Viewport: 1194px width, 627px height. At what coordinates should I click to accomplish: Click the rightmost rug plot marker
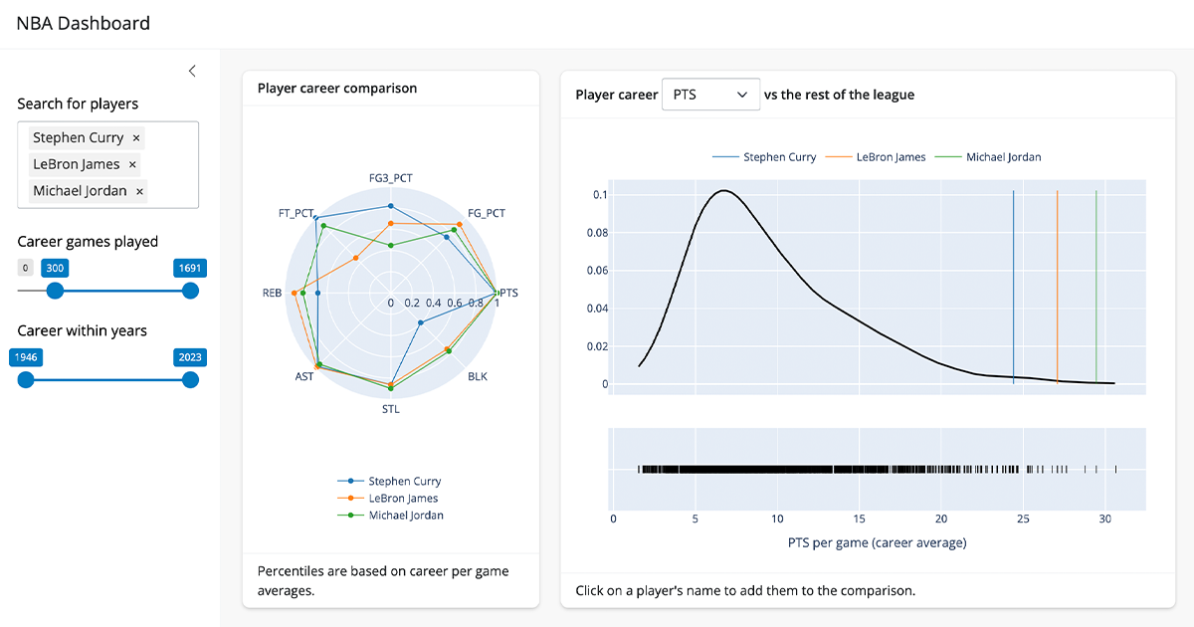[1116, 470]
